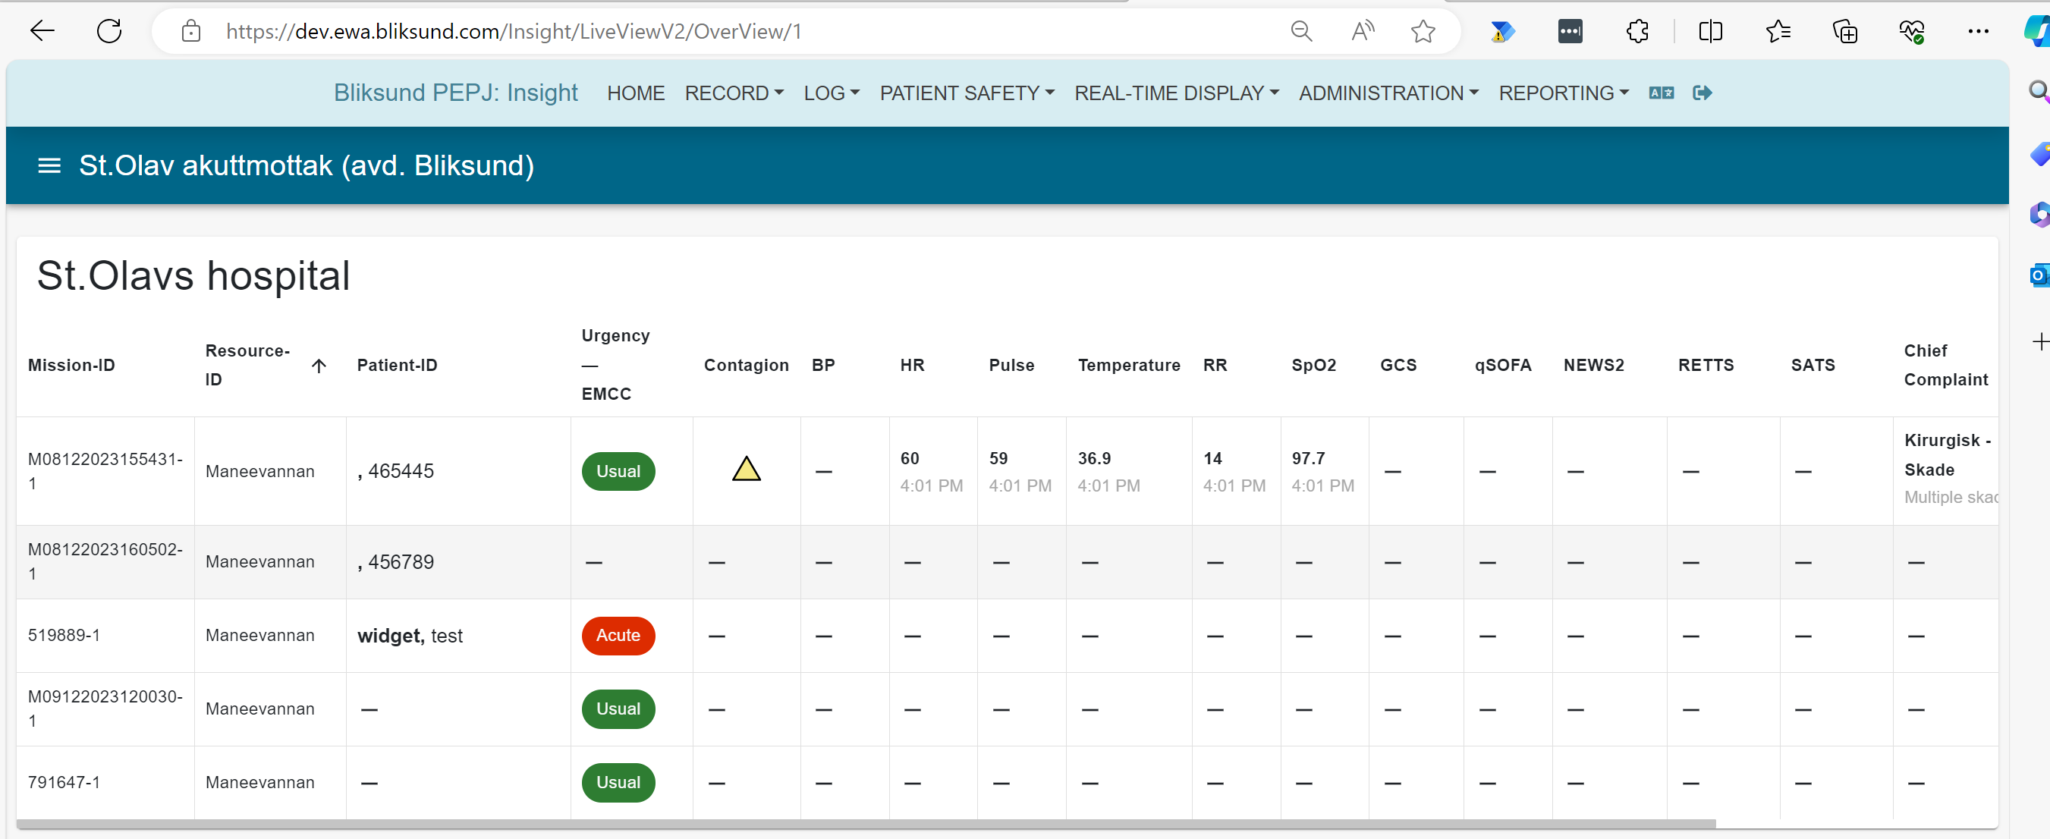Click the Chief Complaint column header
This screenshot has height=839, width=2050.
[x=1945, y=365]
